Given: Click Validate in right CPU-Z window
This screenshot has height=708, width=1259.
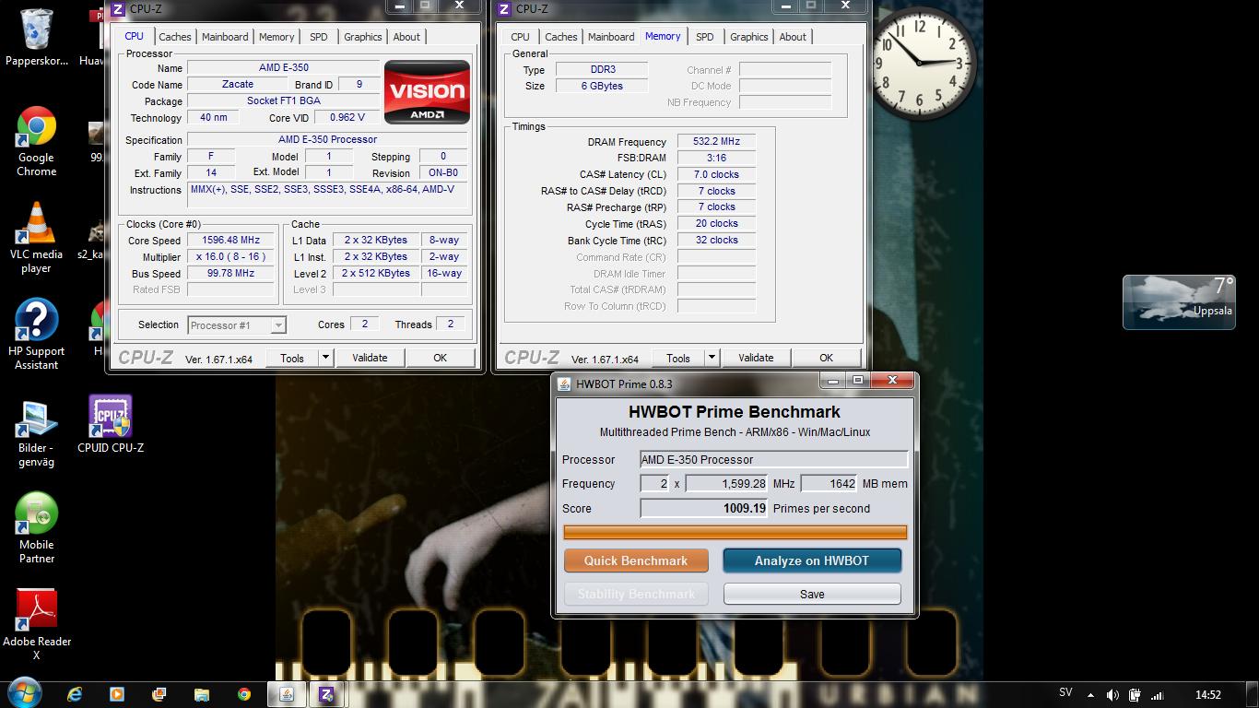Looking at the screenshot, I should pyautogui.click(x=756, y=358).
